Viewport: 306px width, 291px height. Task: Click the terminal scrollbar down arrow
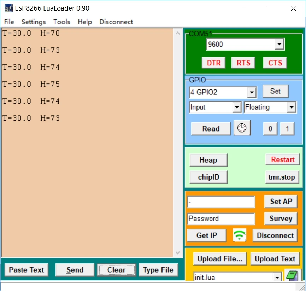178,252
